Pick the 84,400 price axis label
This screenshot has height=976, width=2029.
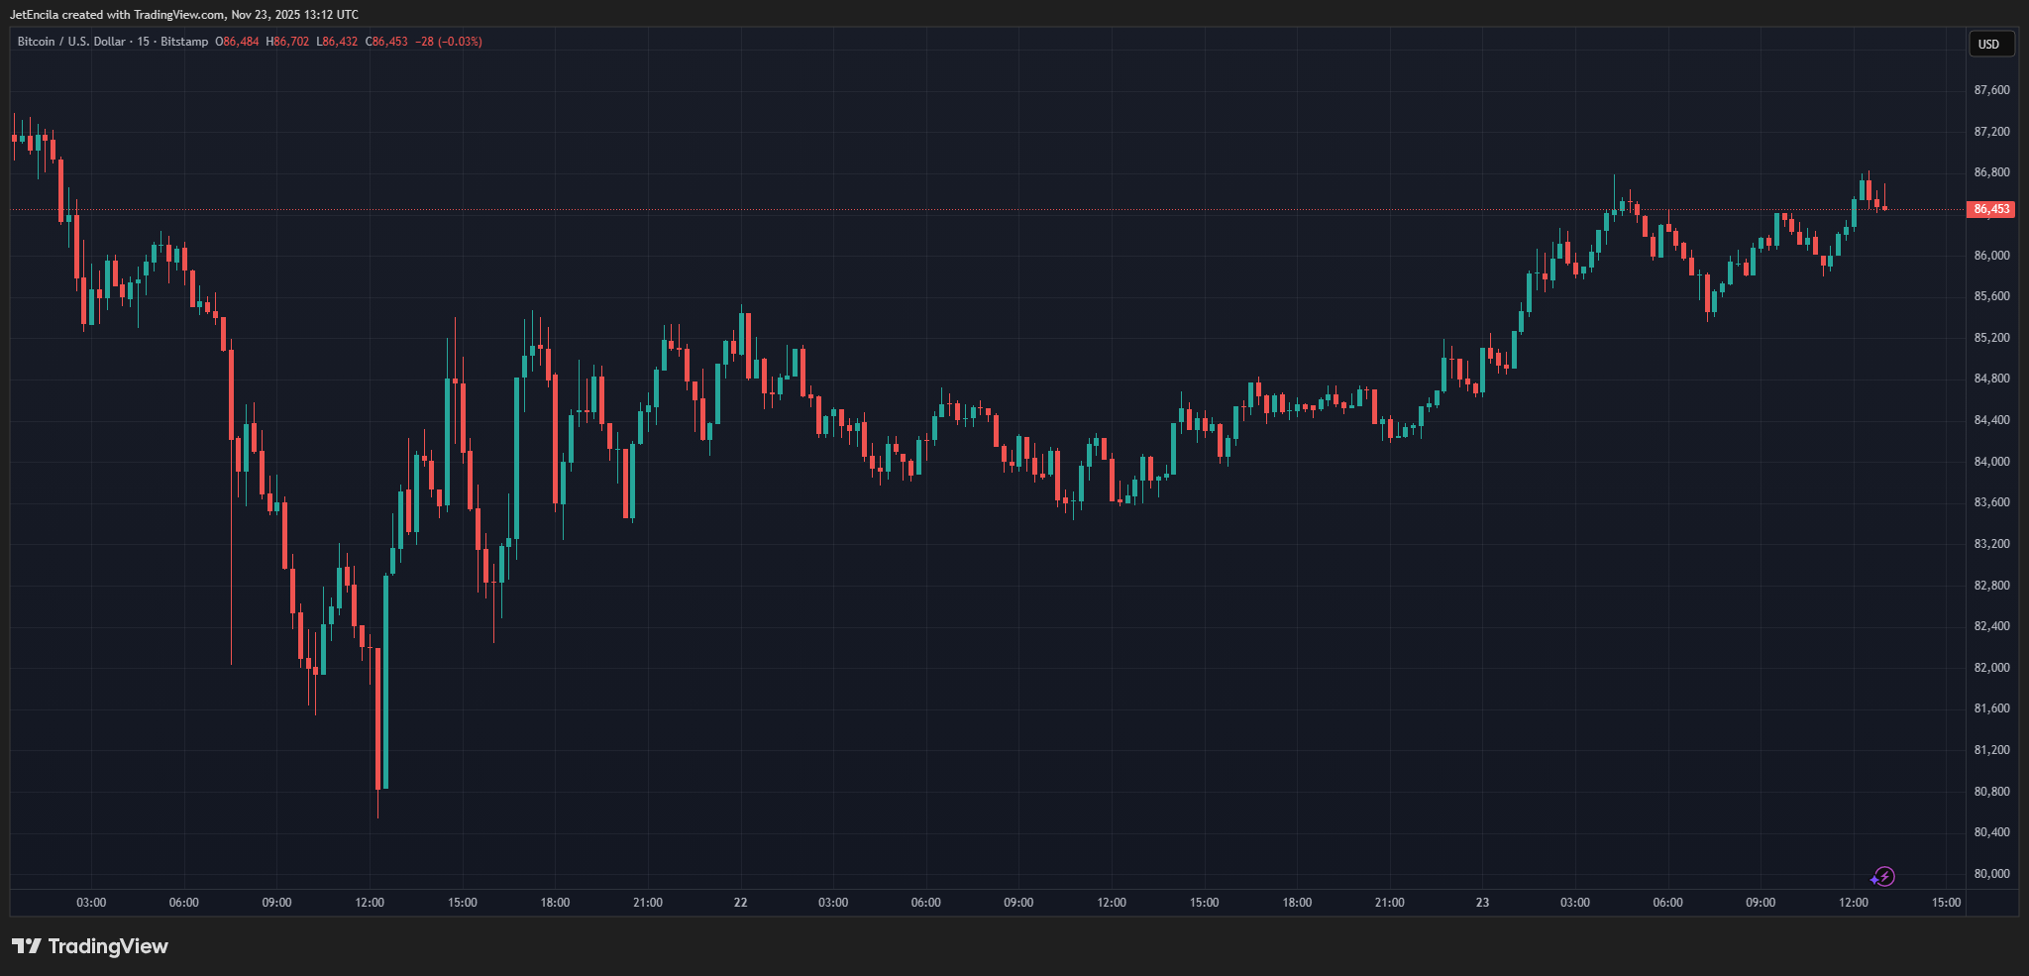(1991, 420)
